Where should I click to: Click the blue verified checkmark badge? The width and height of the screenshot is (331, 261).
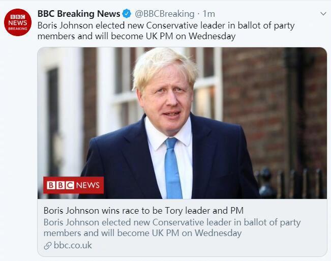pos(128,13)
